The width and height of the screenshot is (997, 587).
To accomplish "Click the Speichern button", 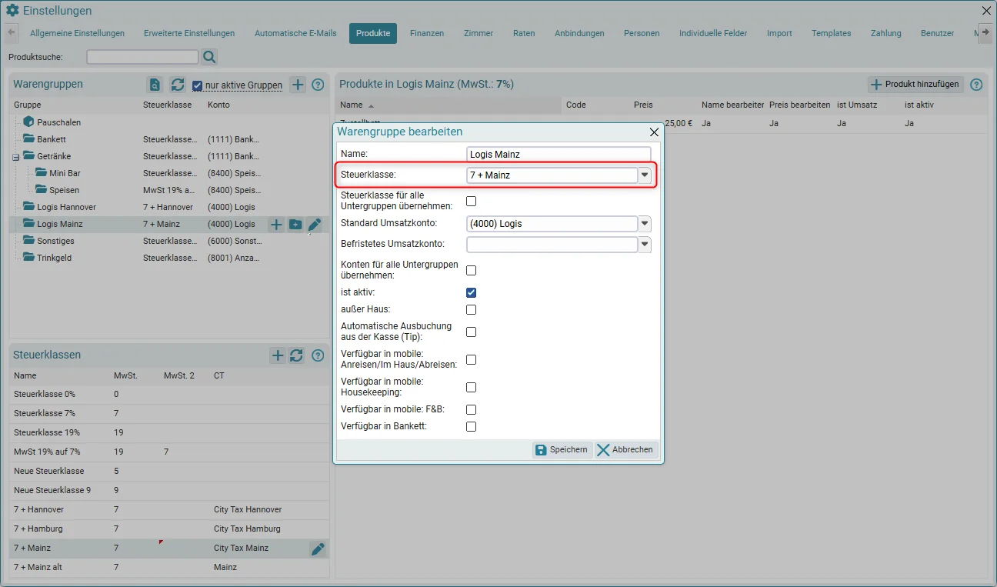I will (x=562, y=450).
